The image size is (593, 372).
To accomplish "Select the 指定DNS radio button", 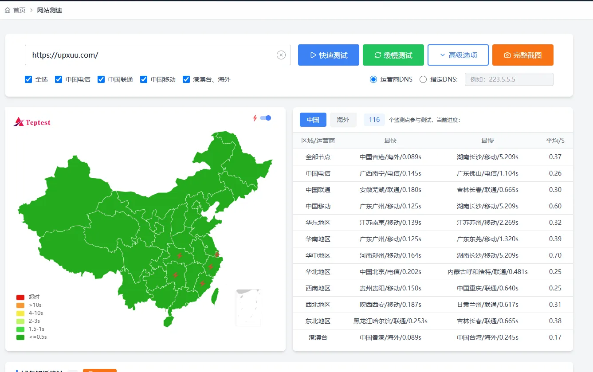I will [x=423, y=79].
